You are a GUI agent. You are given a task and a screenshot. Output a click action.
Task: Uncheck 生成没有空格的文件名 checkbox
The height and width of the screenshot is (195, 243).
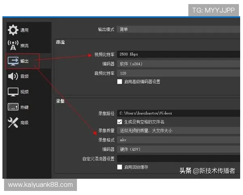click(119, 122)
